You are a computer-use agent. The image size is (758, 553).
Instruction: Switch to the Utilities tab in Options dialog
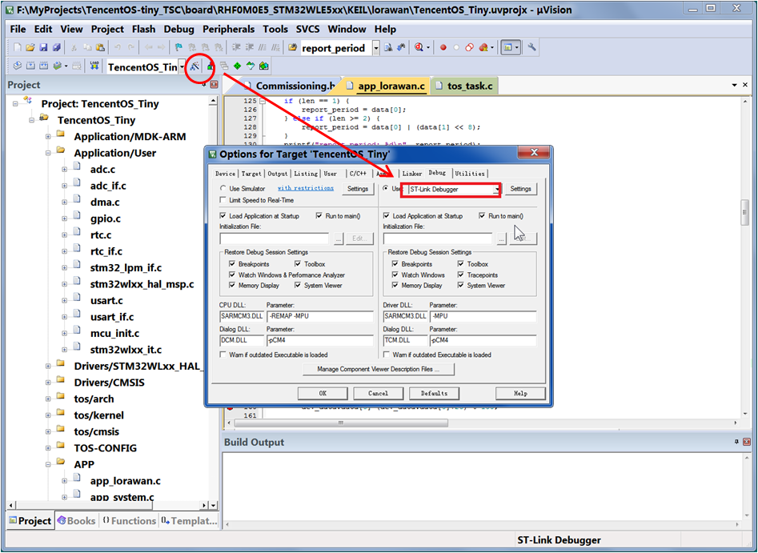469,174
